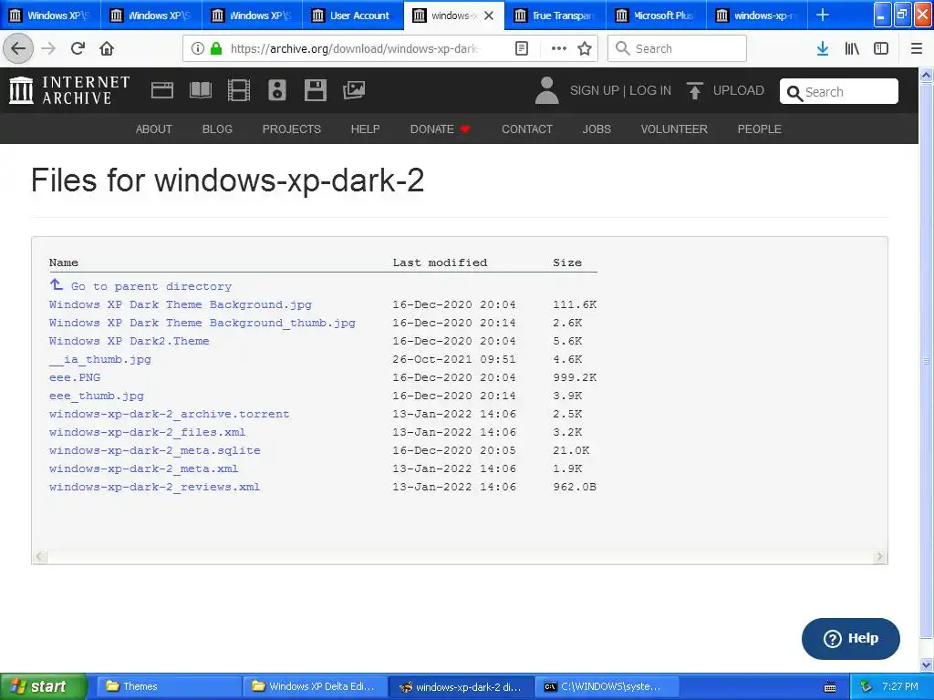This screenshot has height=700, width=934.
Task: Toggle the Firefox sidebar icon
Action: click(x=881, y=48)
